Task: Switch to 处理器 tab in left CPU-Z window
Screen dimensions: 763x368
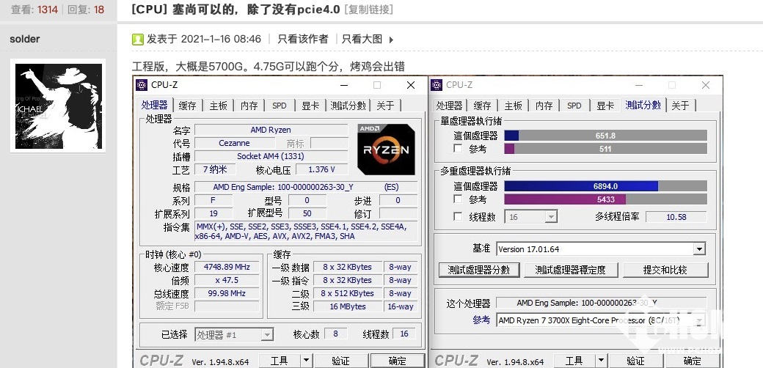Action: pyautogui.click(x=155, y=105)
